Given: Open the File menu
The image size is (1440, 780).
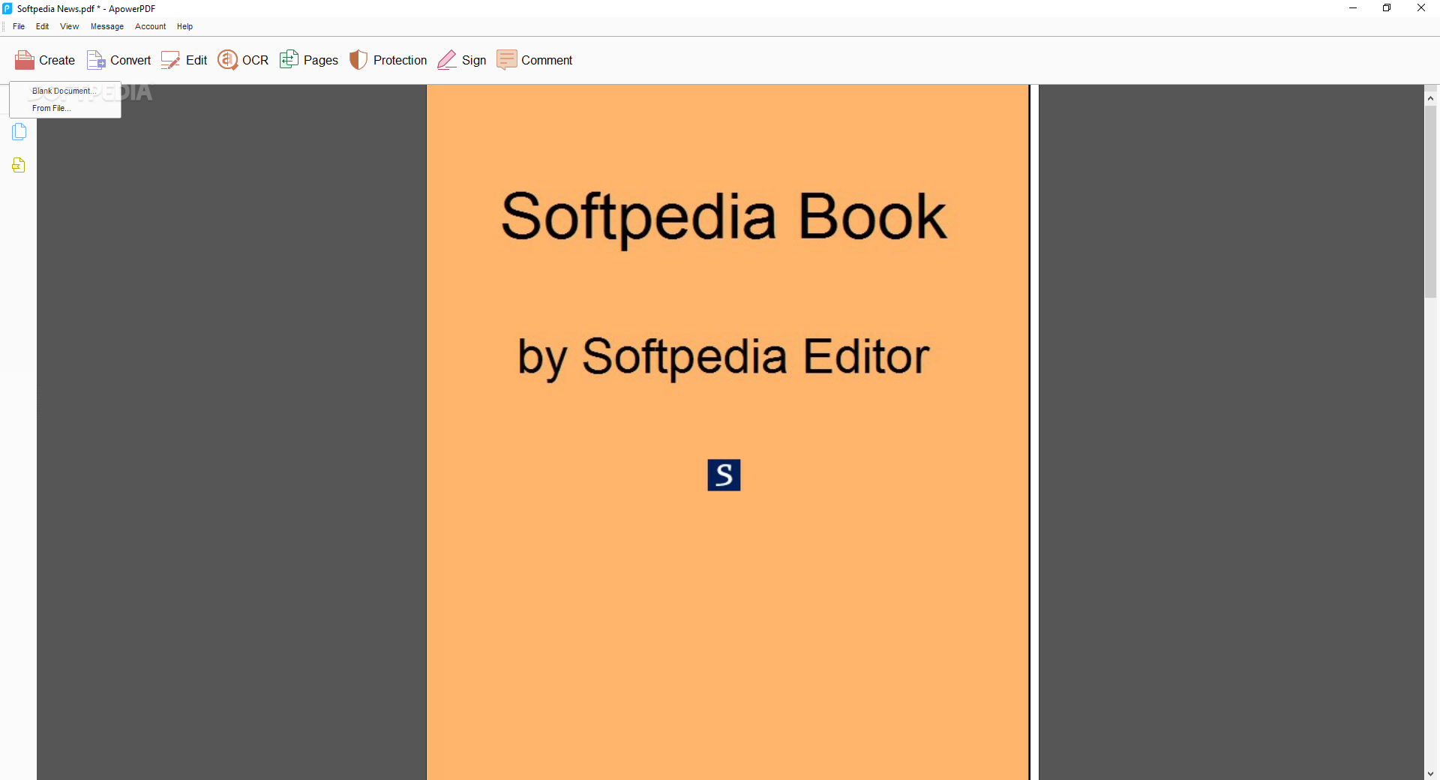Looking at the screenshot, I should tap(19, 26).
